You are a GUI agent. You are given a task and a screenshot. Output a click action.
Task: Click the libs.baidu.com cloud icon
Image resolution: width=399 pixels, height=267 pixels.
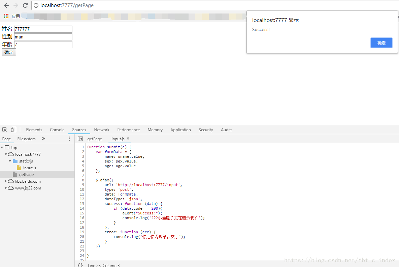11,181
